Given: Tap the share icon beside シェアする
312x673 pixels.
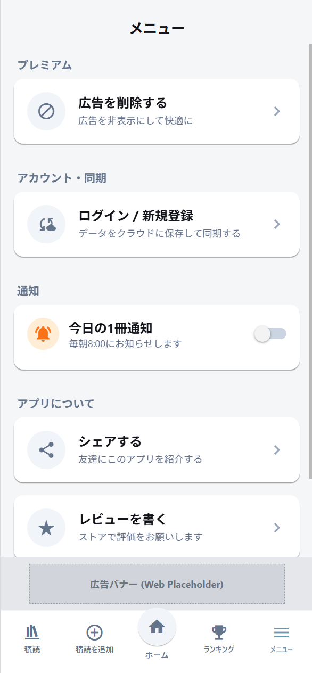Looking at the screenshot, I should coord(46,449).
